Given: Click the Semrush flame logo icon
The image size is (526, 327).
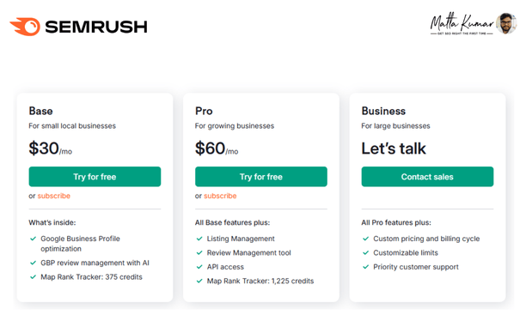Looking at the screenshot, I should [25, 27].
